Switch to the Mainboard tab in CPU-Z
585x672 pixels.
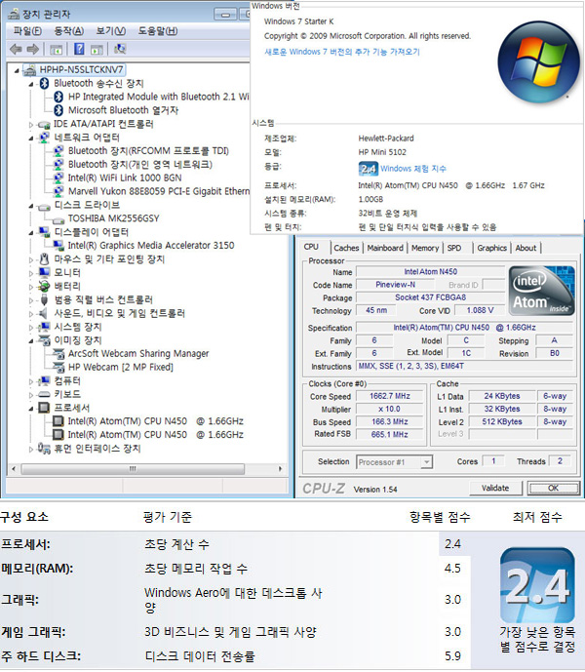point(385,248)
